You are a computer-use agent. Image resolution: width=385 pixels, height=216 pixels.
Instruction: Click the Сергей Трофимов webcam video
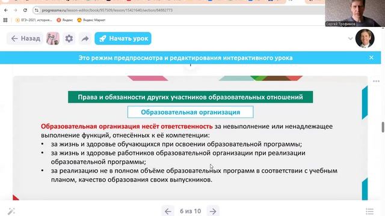click(355, 13)
